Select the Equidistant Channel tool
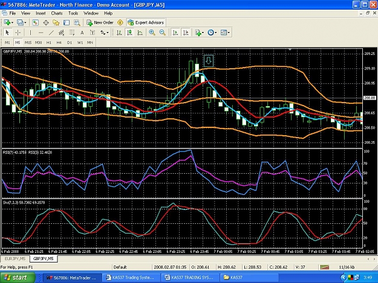 click(62, 33)
